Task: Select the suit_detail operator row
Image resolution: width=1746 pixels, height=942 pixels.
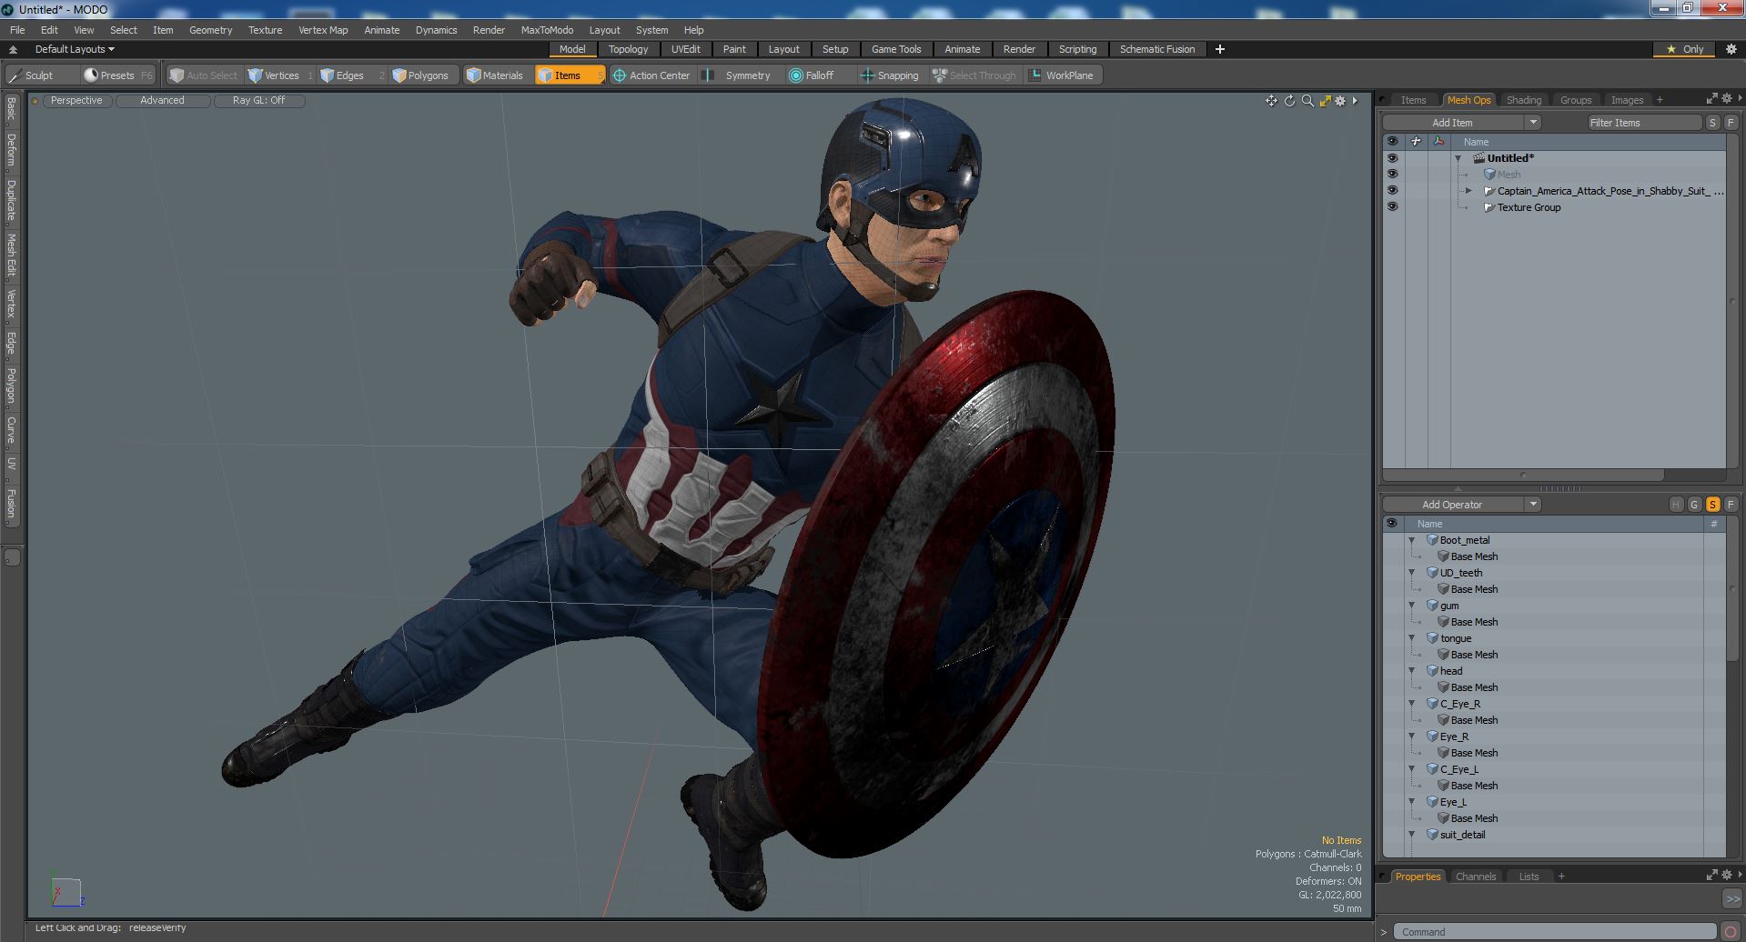Action: (1554, 835)
